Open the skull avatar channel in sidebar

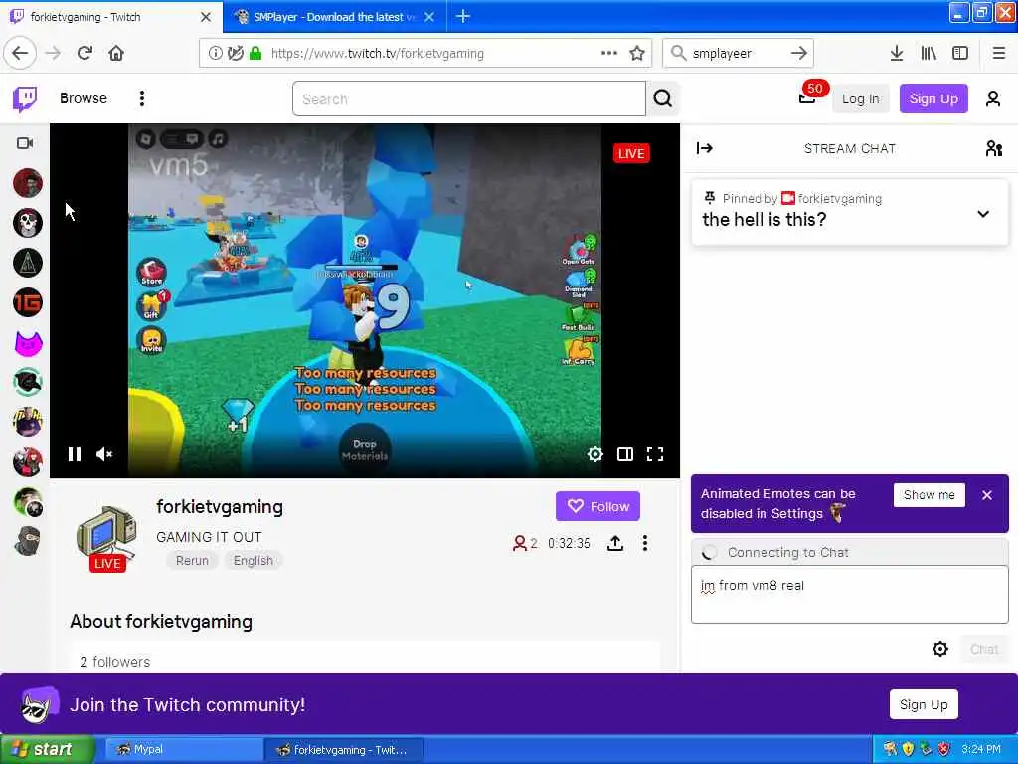(x=27, y=223)
